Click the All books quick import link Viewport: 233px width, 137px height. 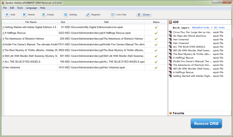[x=219, y=28]
